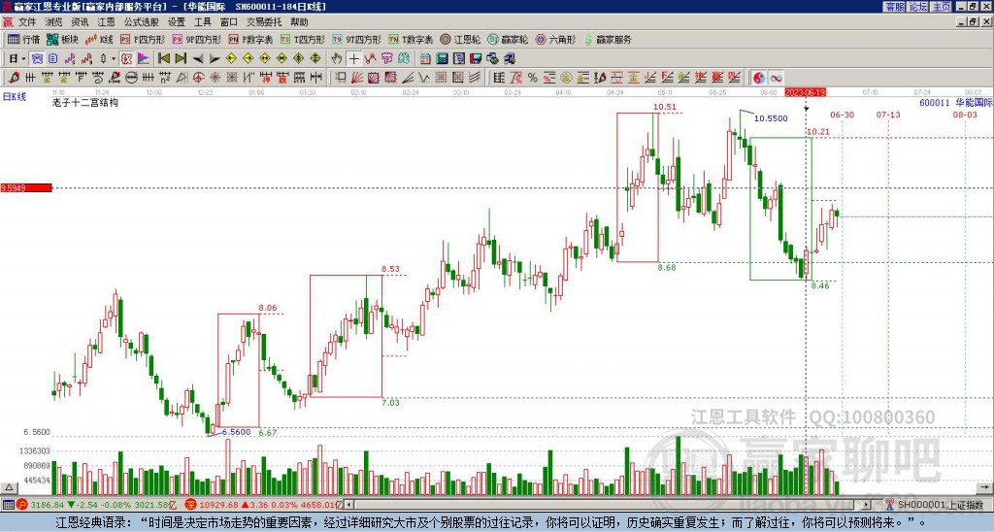Screen dimensions: 994x532
Task: Open the 六角形 tool
Action: pos(556,39)
